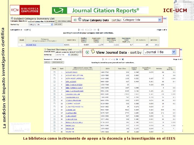
Task: Open the graph thumbnail at bottom left
Action: 20,128
